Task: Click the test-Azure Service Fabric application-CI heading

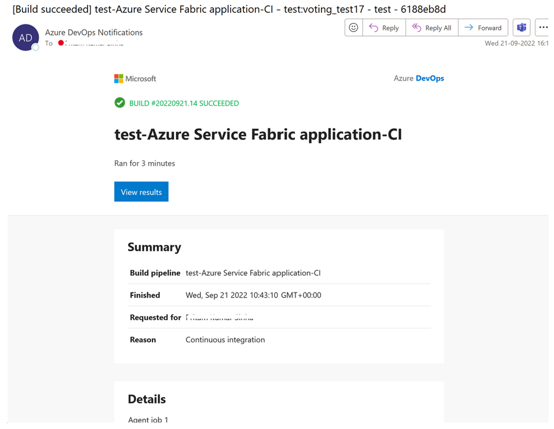Action: click(x=258, y=134)
